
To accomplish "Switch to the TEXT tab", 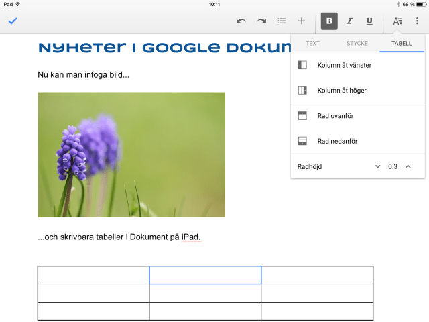I will click(312, 43).
